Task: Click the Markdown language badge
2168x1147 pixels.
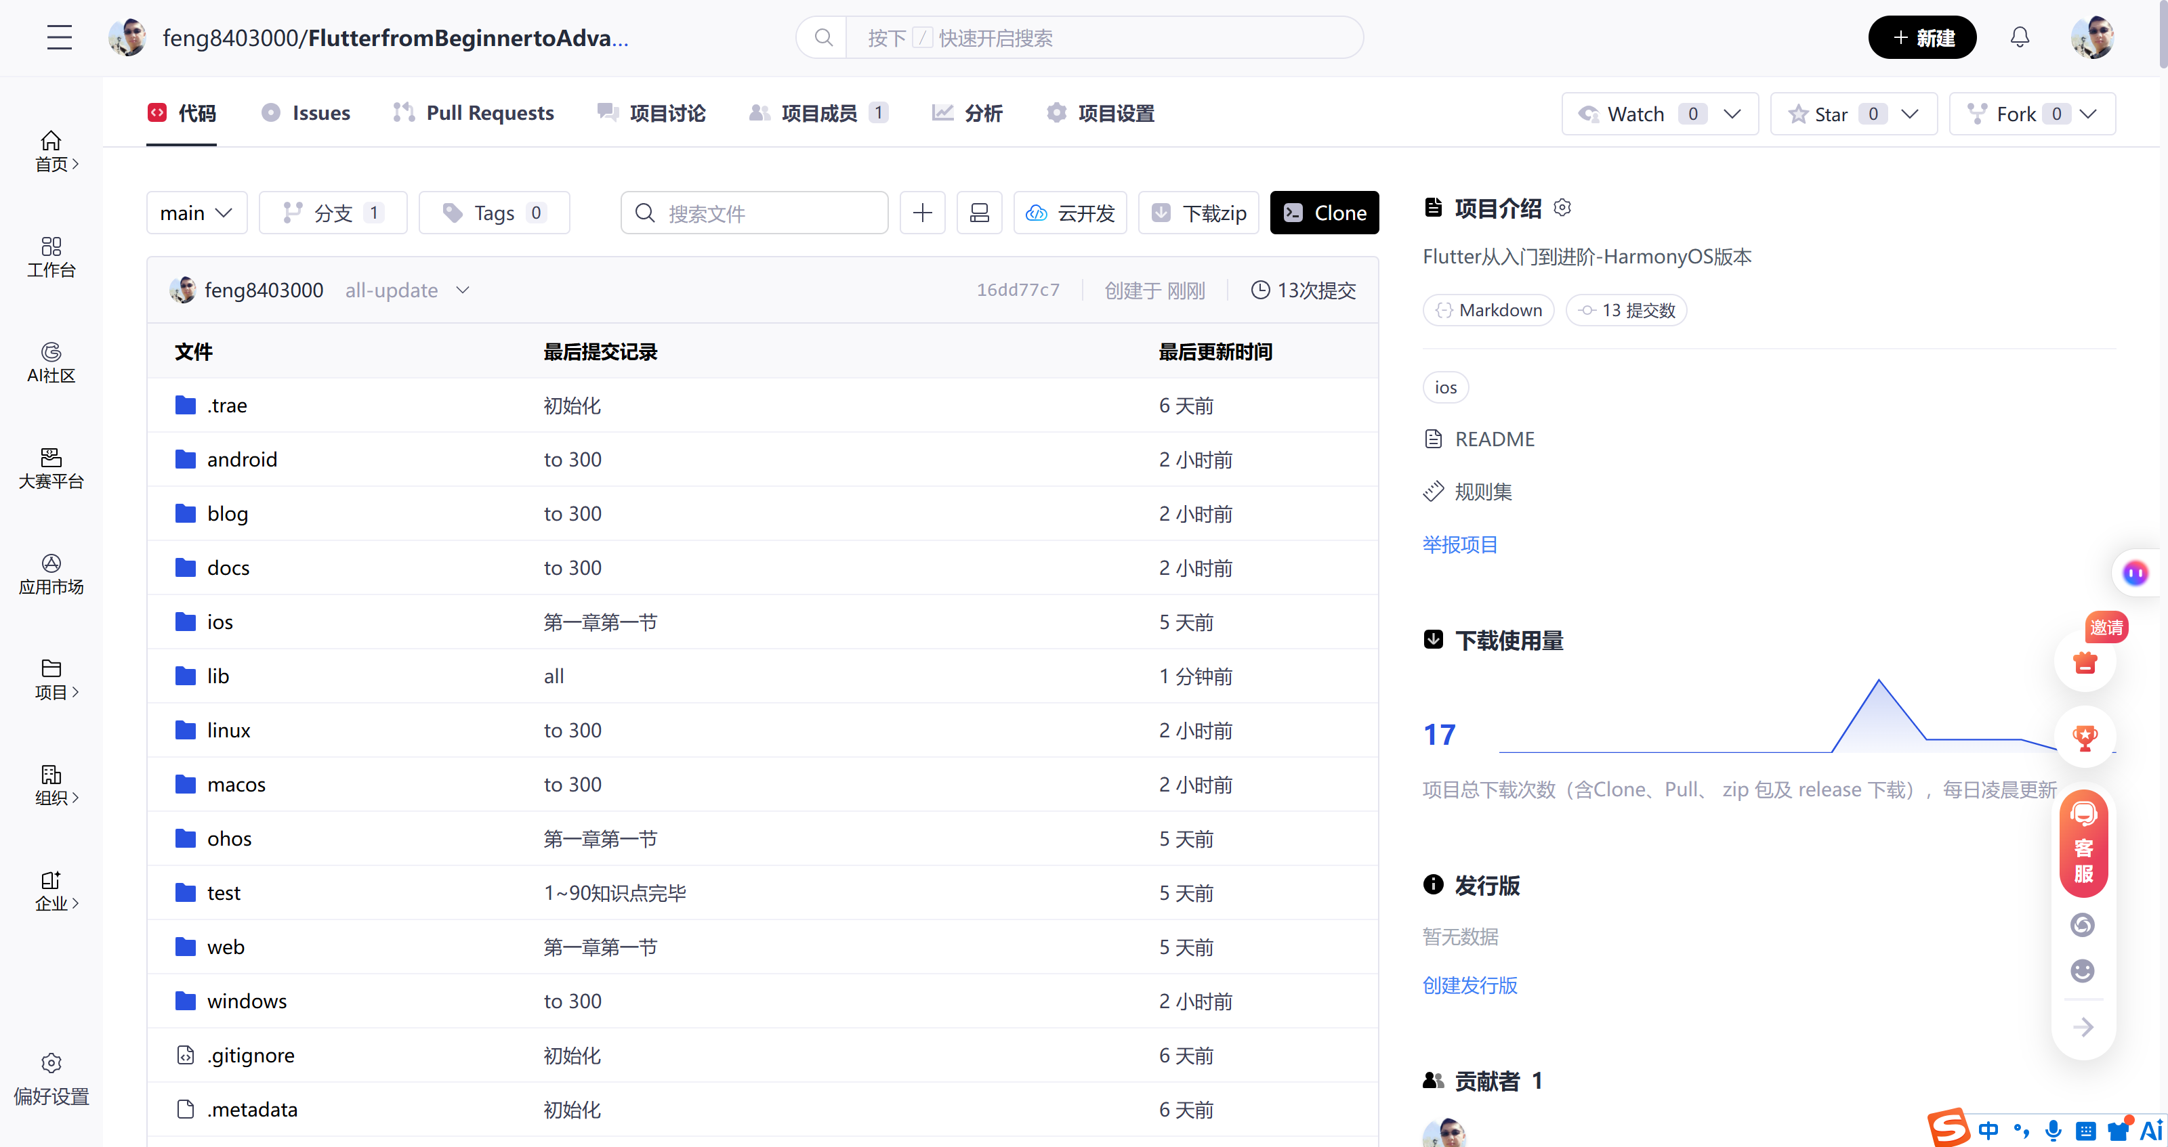Action: pos(1488,310)
